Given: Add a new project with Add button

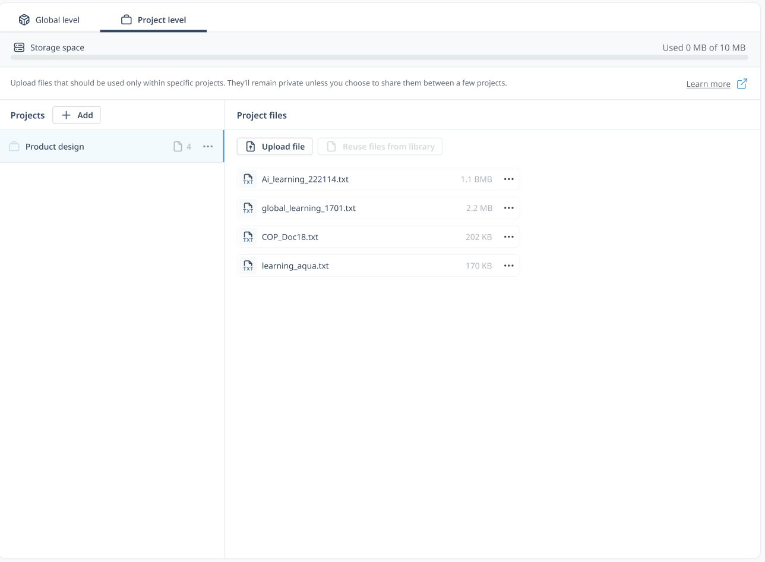Looking at the screenshot, I should click(77, 115).
